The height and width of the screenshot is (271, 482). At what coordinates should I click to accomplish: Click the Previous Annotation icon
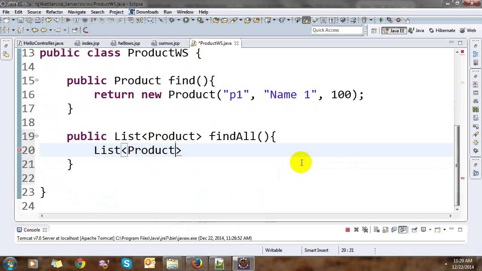[x=20, y=30]
